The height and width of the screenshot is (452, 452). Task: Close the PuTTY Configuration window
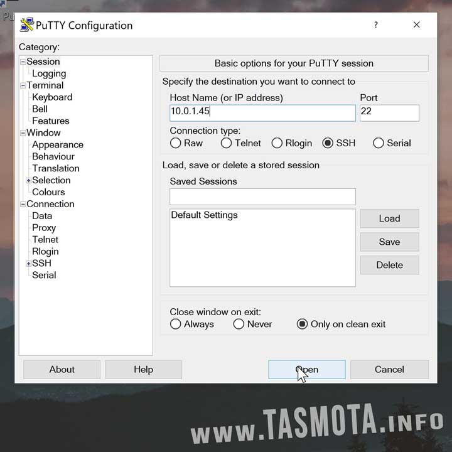tap(416, 24)
